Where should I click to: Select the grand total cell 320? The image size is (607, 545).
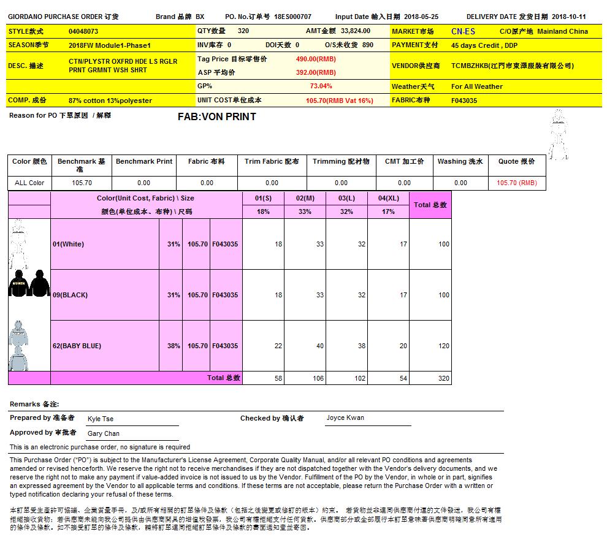[x=443, y=378]
